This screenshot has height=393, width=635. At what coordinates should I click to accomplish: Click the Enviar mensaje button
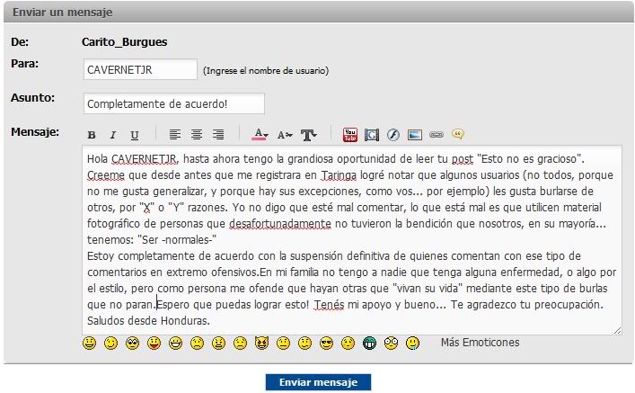pos(318,382)
